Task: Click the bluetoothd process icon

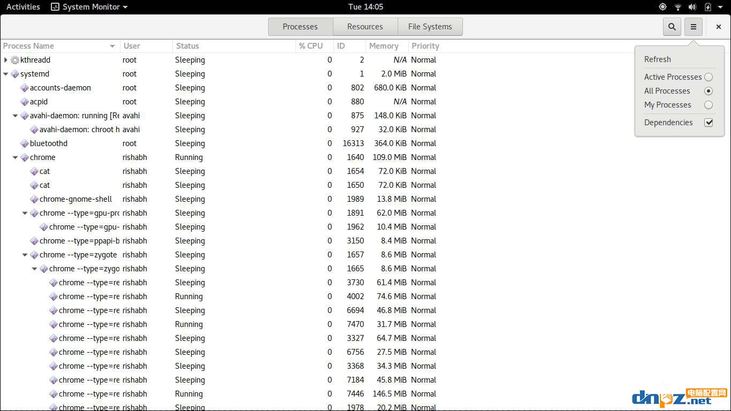Action: (25, 143)
